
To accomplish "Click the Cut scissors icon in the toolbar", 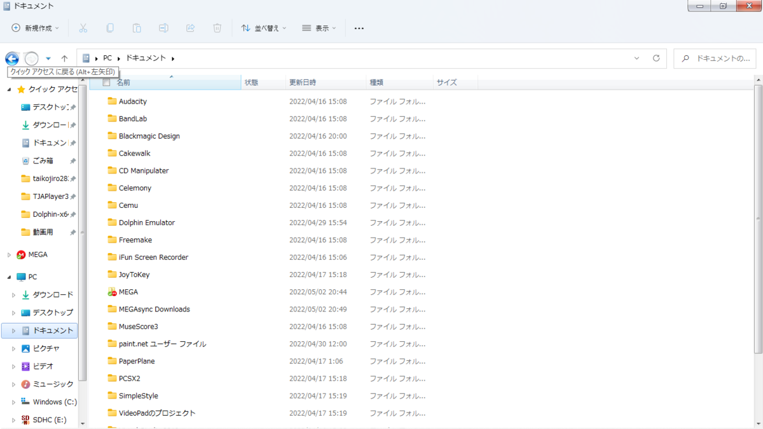I will point(83,28).
